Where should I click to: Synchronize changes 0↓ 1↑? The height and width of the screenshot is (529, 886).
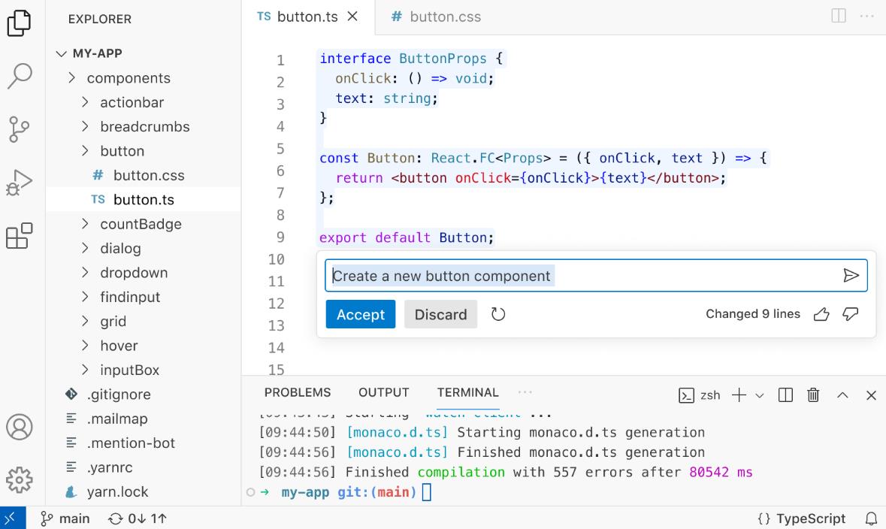[138, 518]
